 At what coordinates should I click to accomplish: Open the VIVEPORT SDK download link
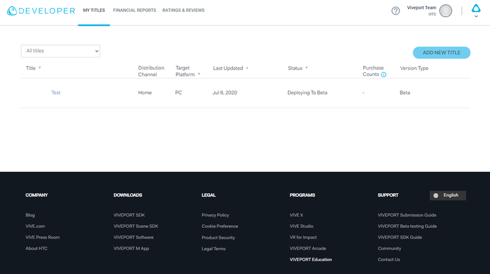point(129,215)
